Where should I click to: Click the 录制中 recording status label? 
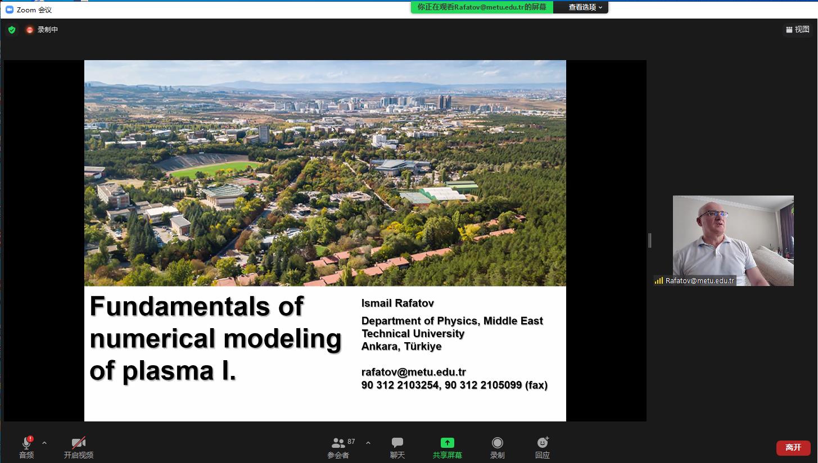tap(48, 30)
